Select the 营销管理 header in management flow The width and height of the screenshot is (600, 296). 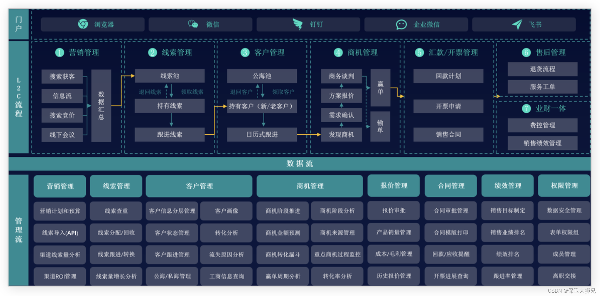pos(60,186)
